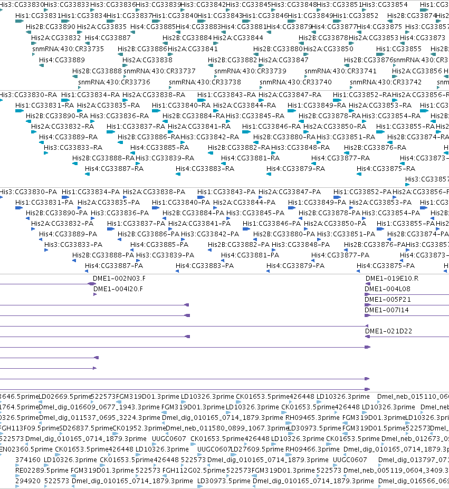Screen dimensions: 449x489
Task: Select the His1:CG33849-RA transcript arrow glyph
Action: [292, 111]
